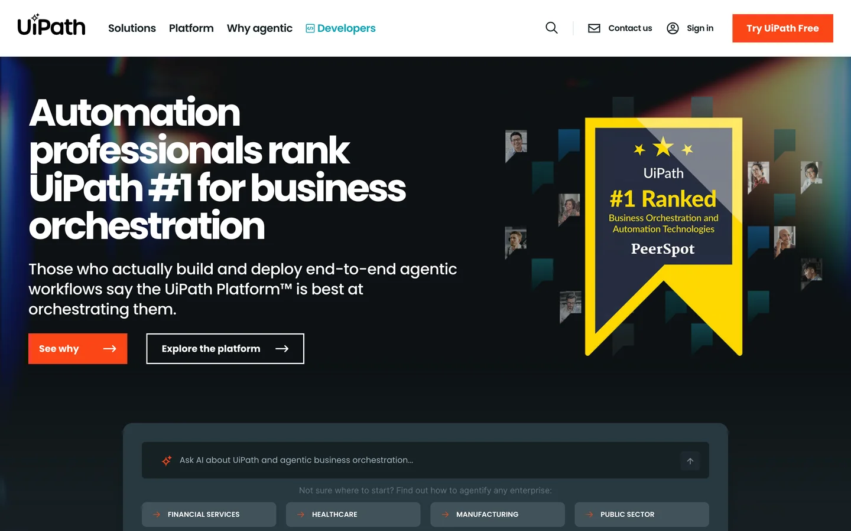Click the Try UiPath Free button
This screenshot has height=531, width=851.
point(782,28)
